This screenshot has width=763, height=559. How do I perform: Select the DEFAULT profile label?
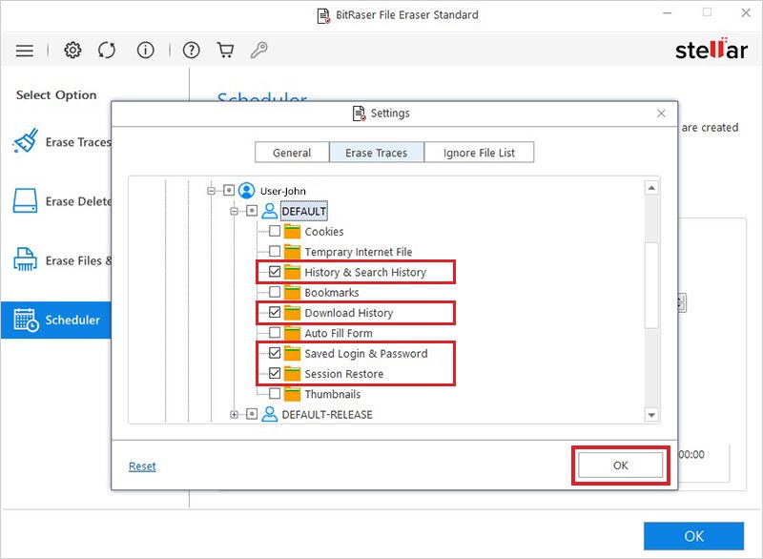tap(303, 211)
